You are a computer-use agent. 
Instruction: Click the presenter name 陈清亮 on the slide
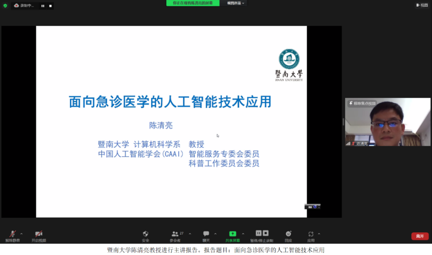161,125
